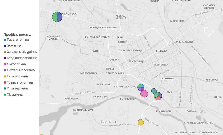Click the Гематологічна legend color dot
The width and height of the screenshot is (223, 135).
pos(5,40)
